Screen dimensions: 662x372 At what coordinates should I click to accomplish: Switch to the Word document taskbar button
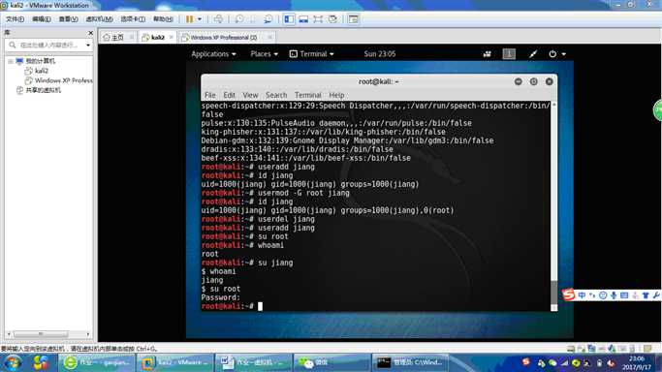[x=253, y=362]
